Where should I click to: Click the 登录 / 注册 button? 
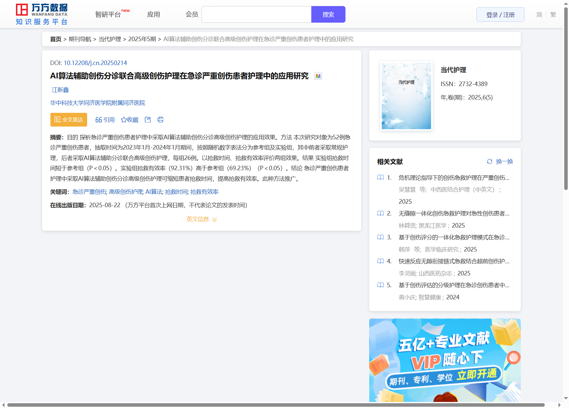[x=500, y=15]
